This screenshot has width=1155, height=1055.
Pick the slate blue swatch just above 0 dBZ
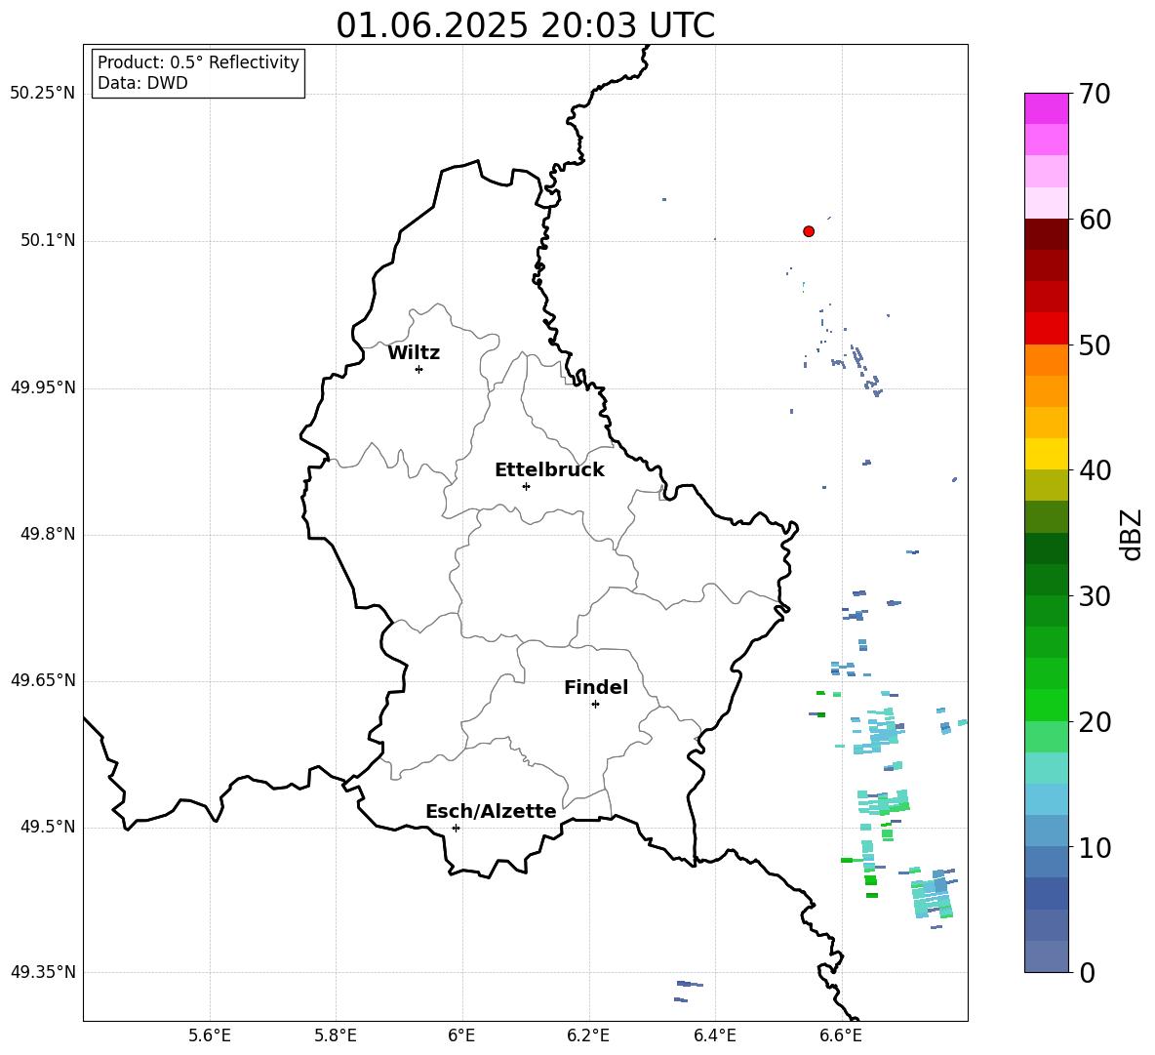1046,956
